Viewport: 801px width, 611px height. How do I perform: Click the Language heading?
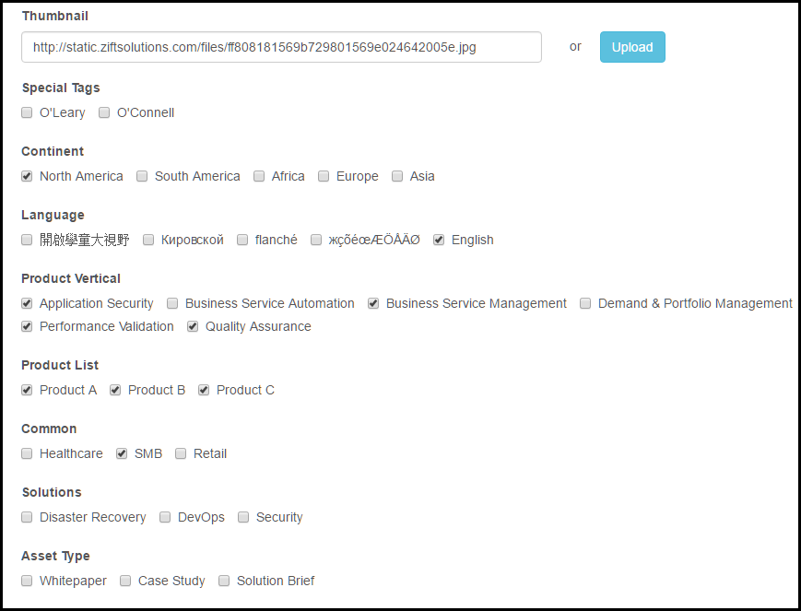[53, 215]
